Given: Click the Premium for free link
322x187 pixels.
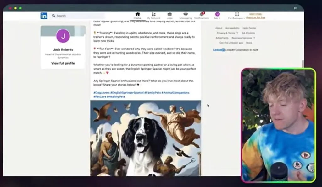Looking at the screenshot, I should 256,18.
